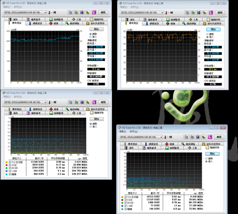Switch to 標準測試 tab in random access write window

(131, 144)
